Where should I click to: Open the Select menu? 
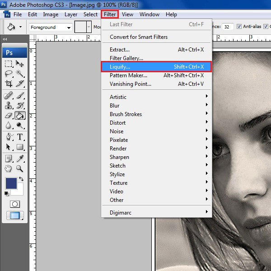(90, 14)
